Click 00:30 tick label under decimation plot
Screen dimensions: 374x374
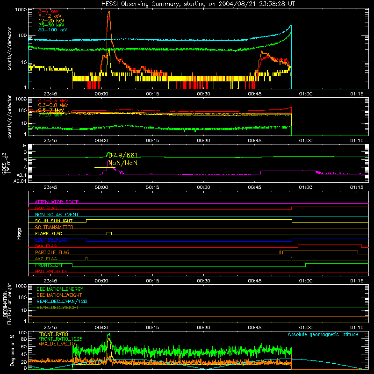pos(203,328)
